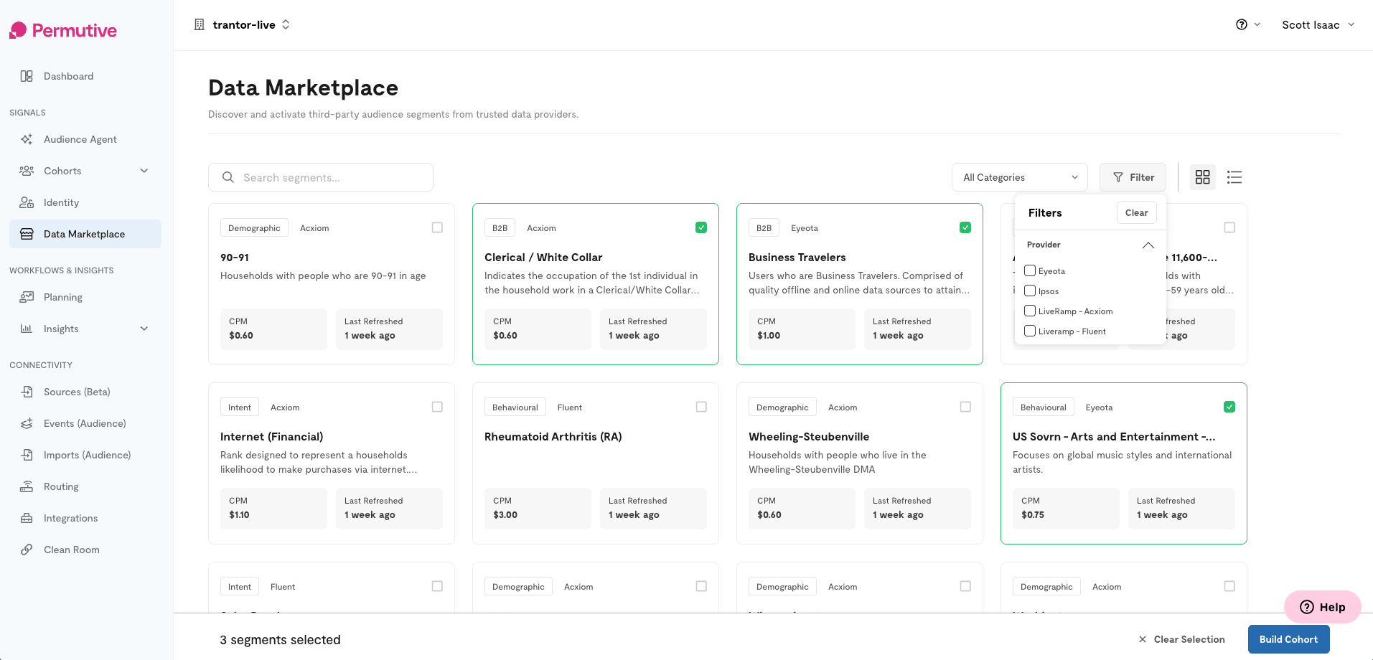The height and width of the screenshot is (660, 1373).
Task: Expand the Cohorts submenu chevron
Action: click(x=144, y=171)
